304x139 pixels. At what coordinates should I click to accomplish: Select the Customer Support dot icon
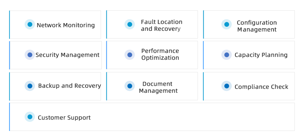tap(30, 117)
